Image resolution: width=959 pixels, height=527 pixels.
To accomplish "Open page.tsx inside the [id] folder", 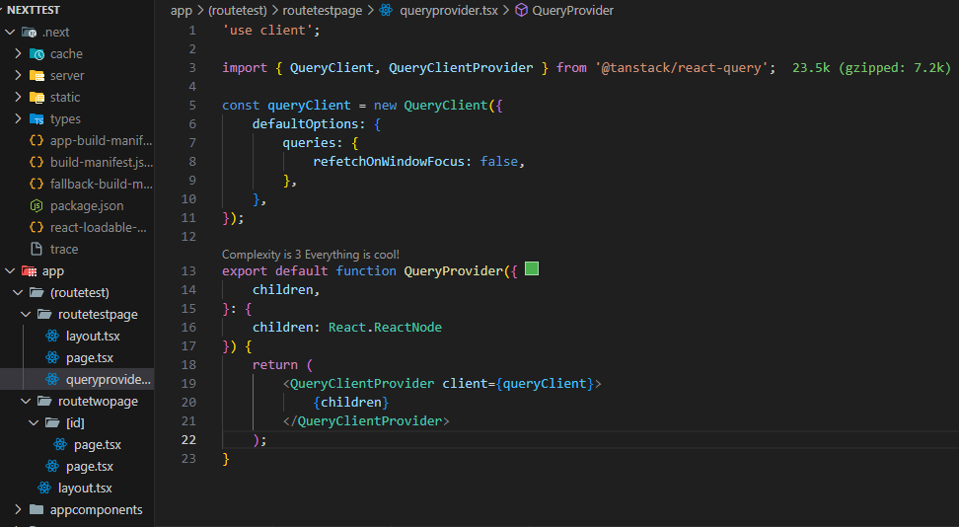I will pyautogui.click(x=98, y=444).
